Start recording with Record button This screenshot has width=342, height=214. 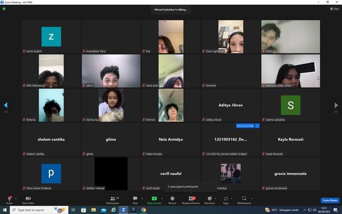point(172,200)
